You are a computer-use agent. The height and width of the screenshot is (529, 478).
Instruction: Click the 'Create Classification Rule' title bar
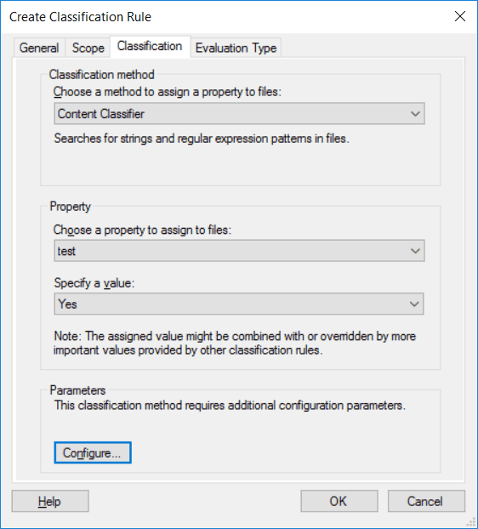coord(80,17)
